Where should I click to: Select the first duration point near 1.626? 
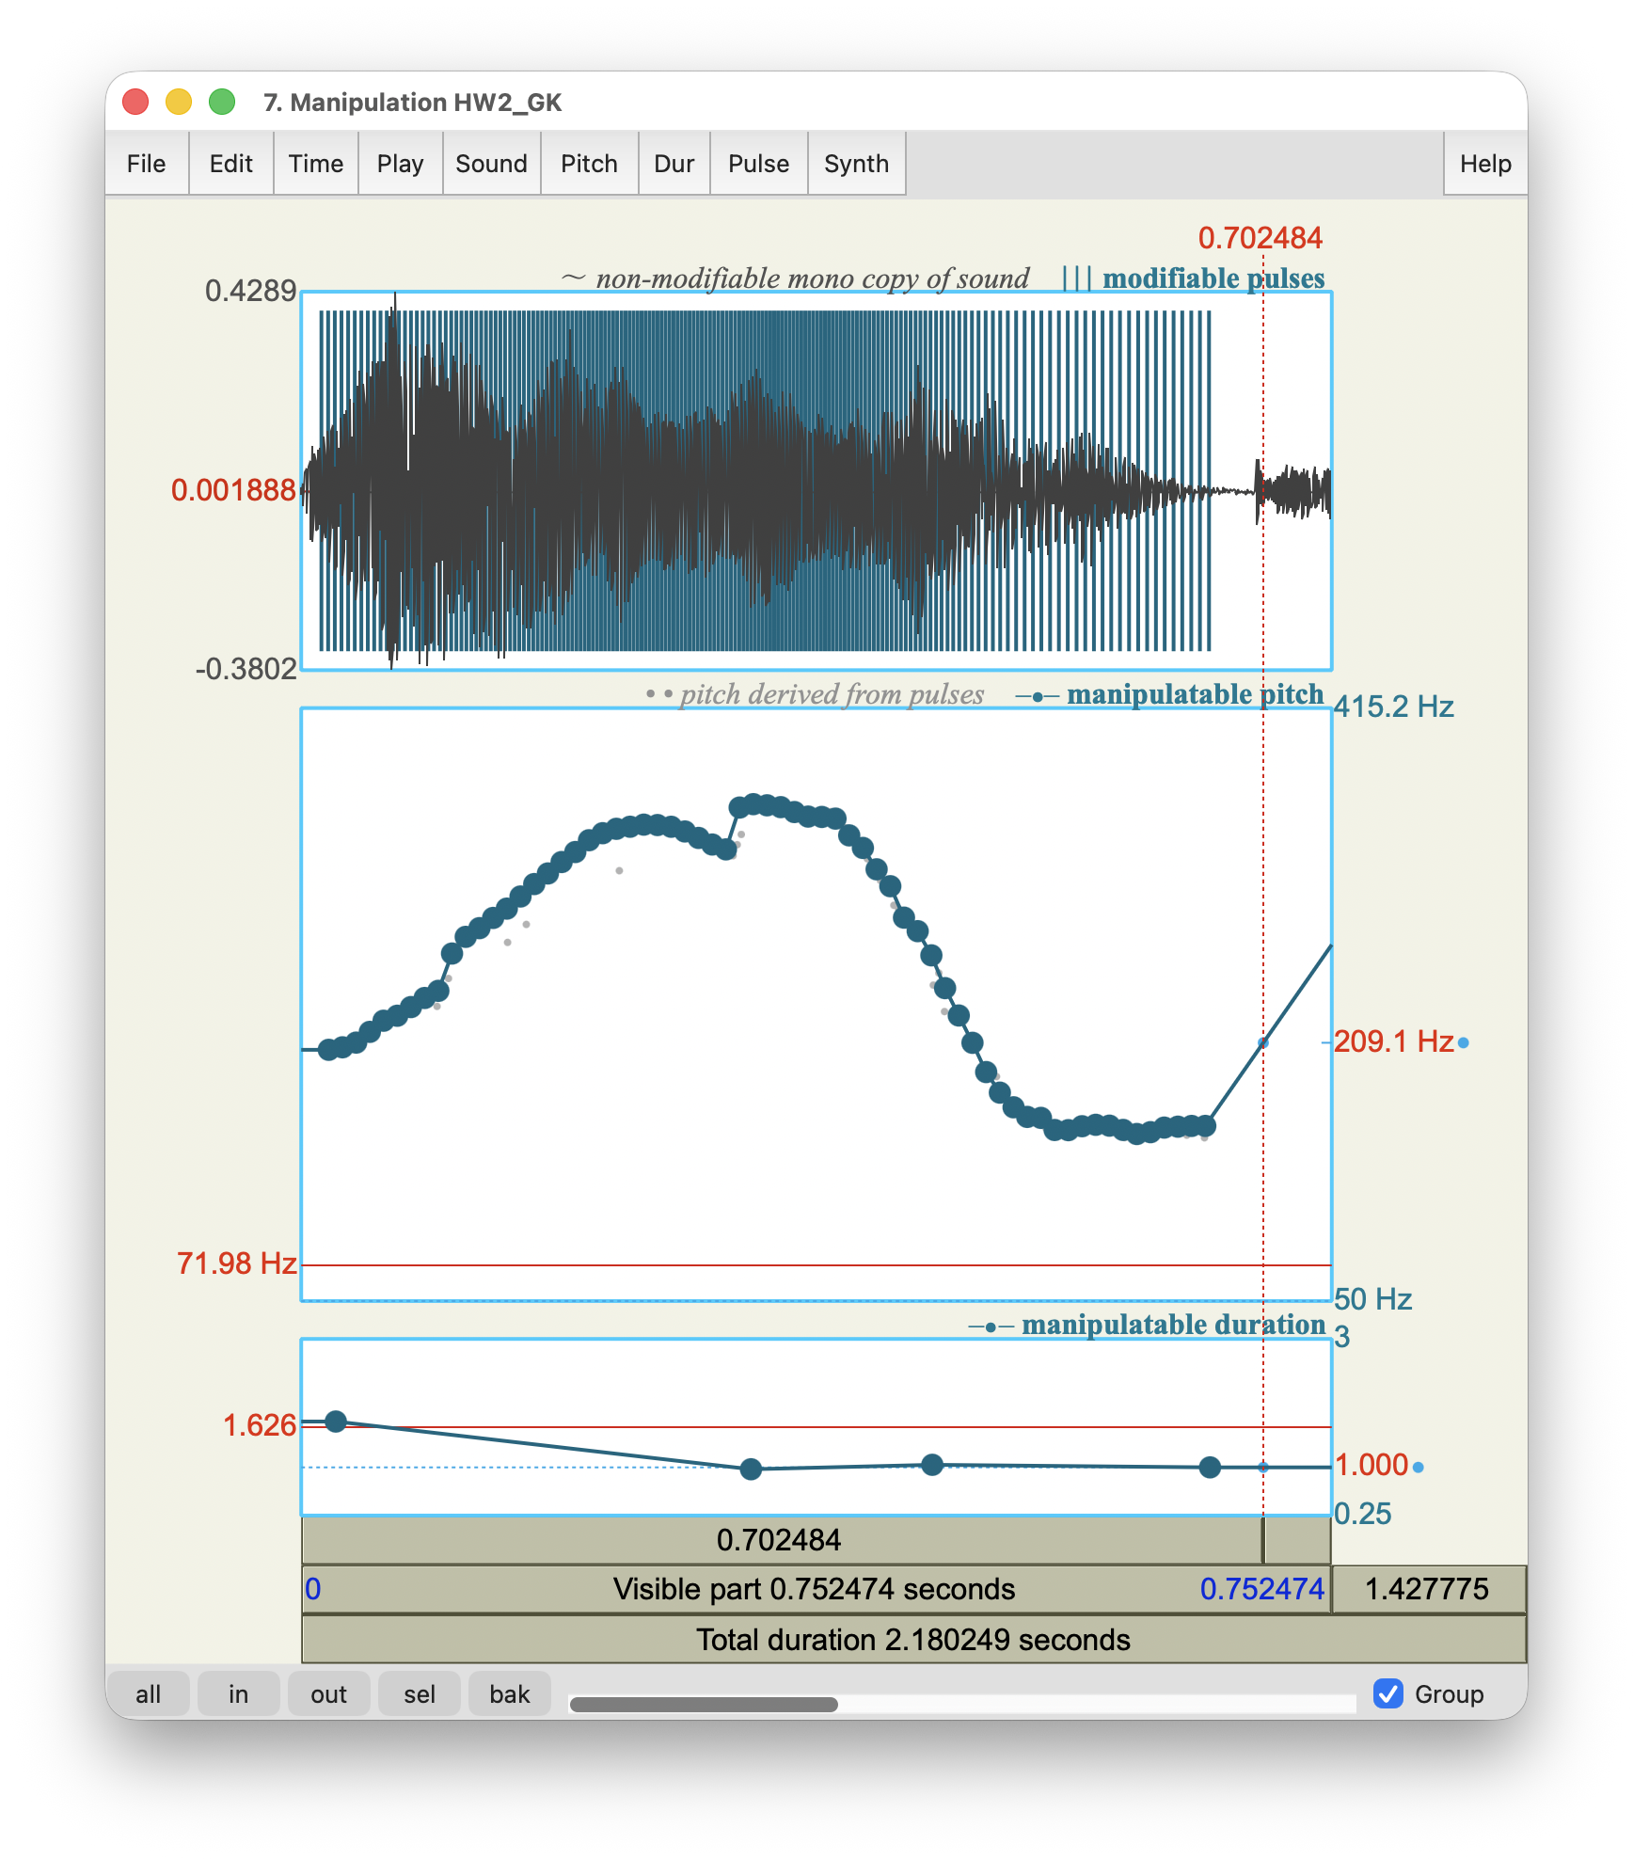tap(336, 1421)
